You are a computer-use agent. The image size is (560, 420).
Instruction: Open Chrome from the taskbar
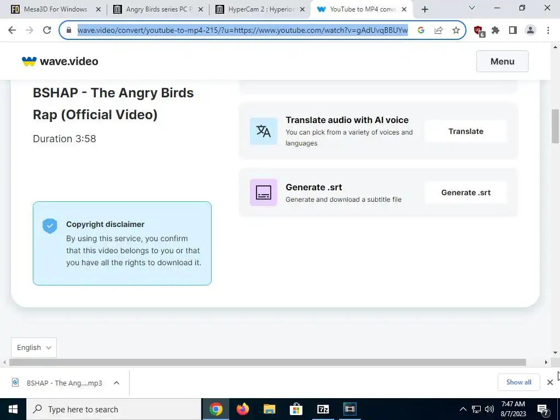216,409
